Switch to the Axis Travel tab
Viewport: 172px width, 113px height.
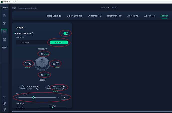pos(133,16)
